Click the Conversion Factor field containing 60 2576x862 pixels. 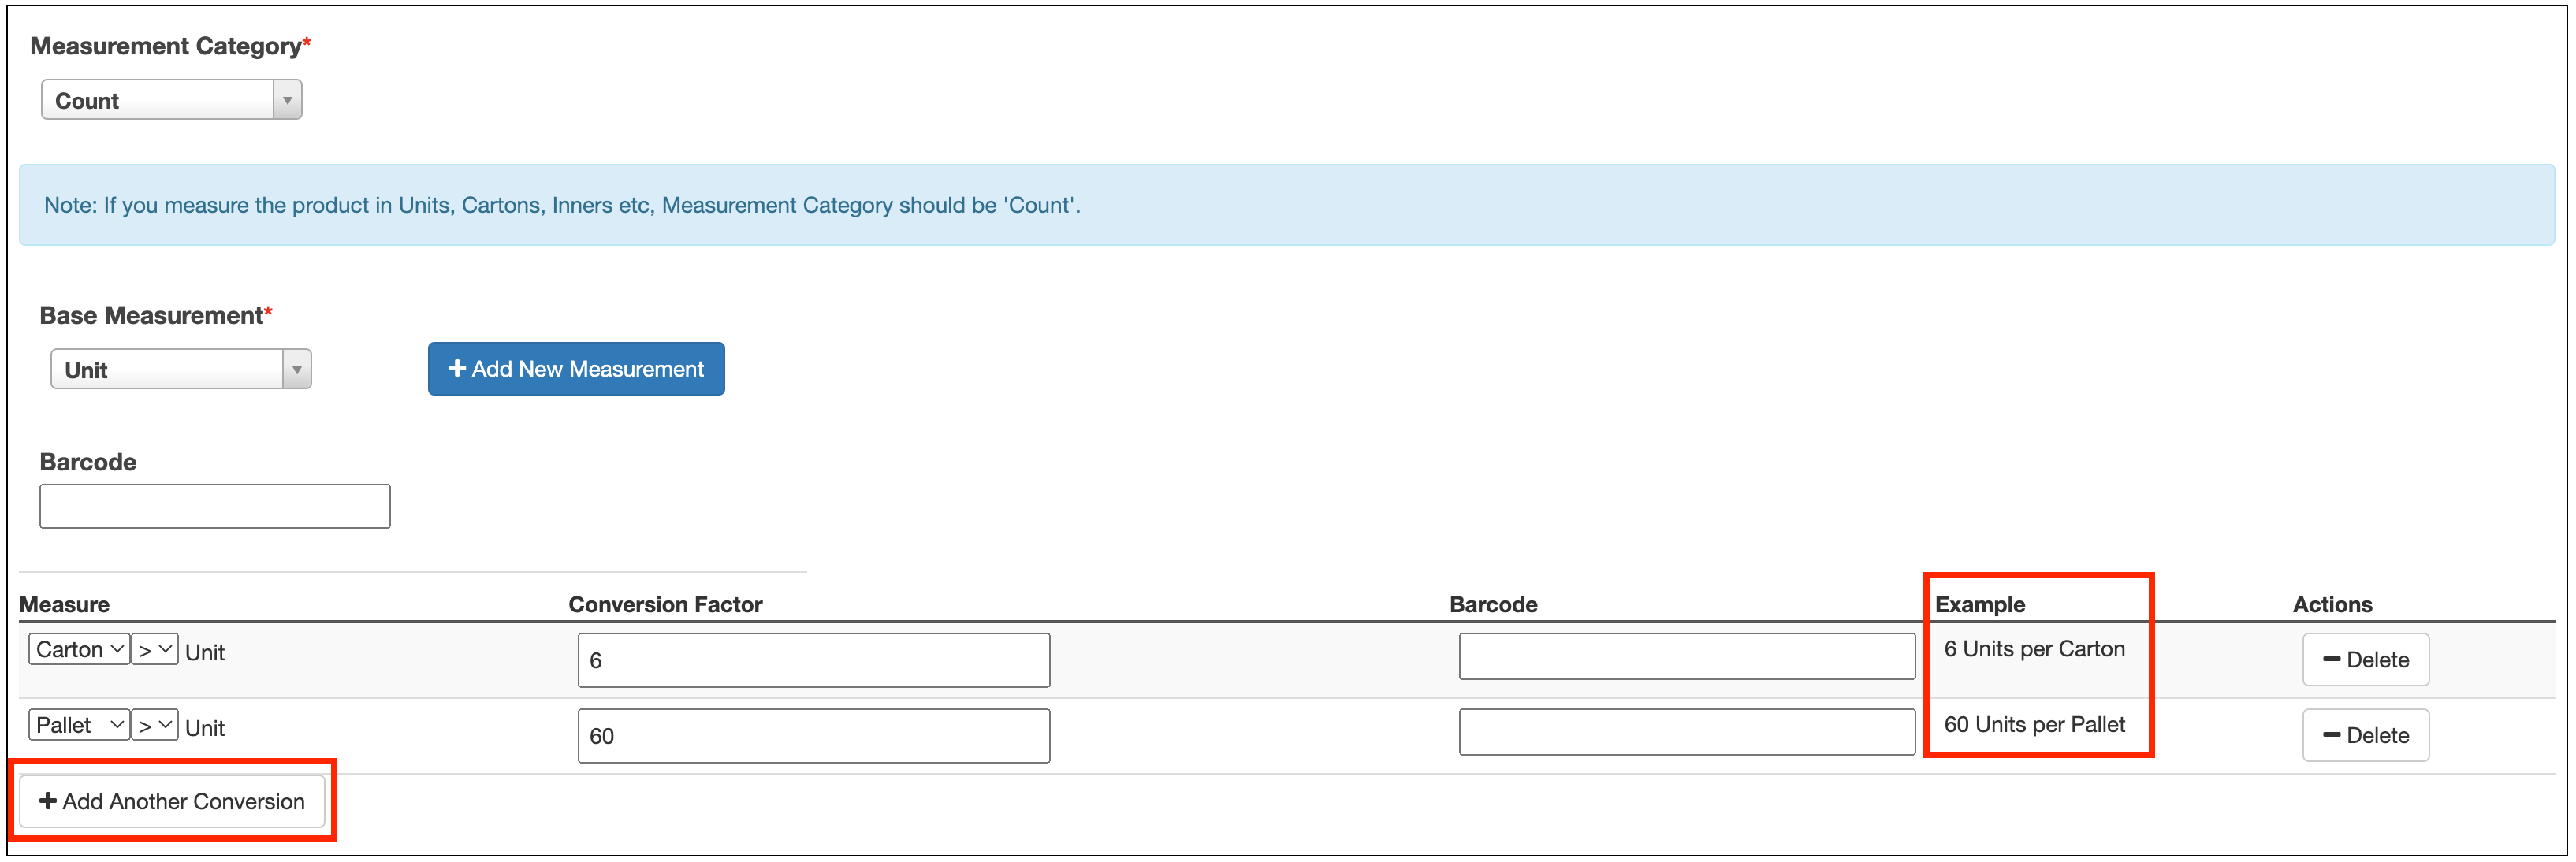[813, 736]
